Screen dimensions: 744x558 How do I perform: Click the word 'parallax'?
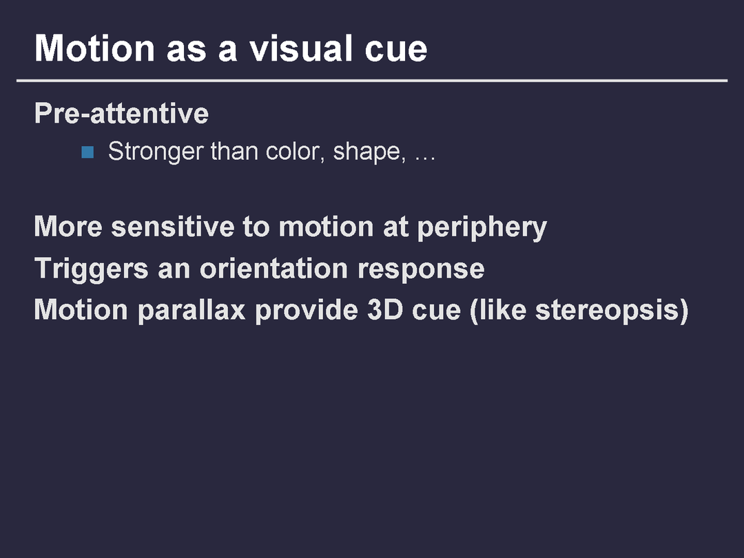(192, 310)
